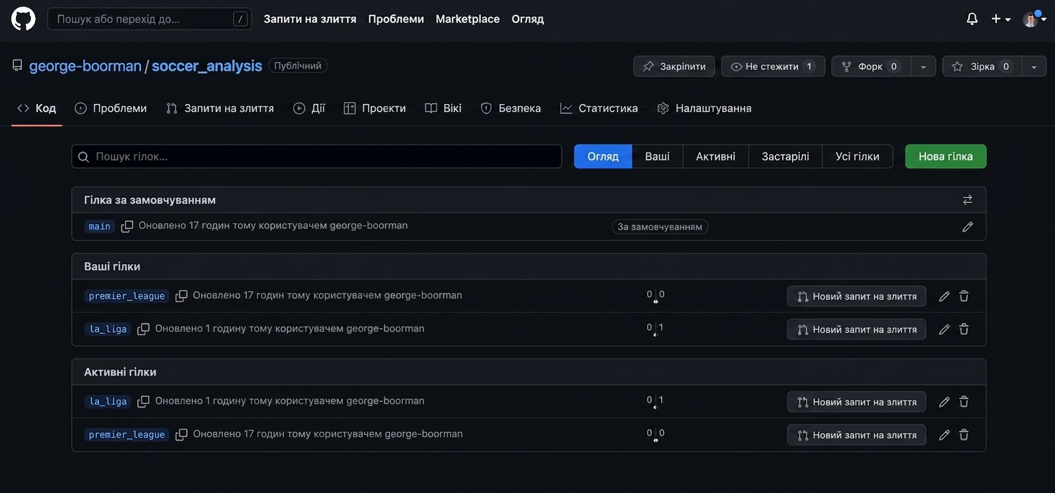Image resolution: width=1055 pixels, height=493 pixels.
Task: Open the main branch label
Action: 99,226
